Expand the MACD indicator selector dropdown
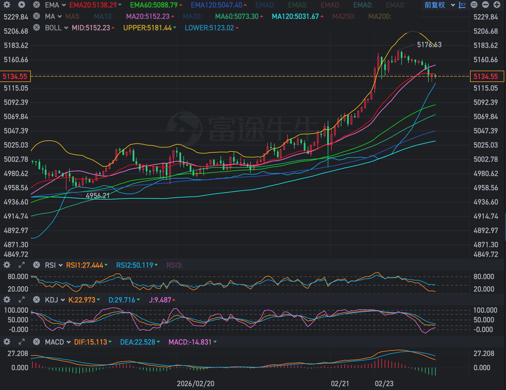Image resolution: width=506 pixels, height=390 pixels. tap(58, 342)
